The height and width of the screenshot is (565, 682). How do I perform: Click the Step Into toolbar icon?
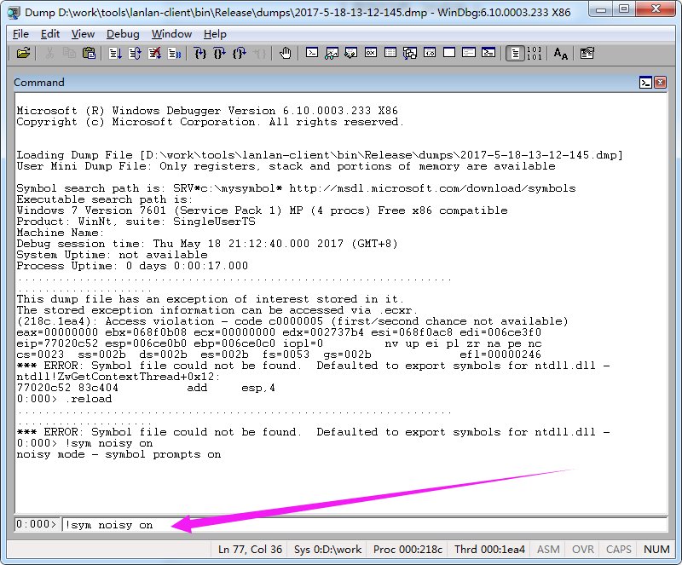(x=200, y=54)
